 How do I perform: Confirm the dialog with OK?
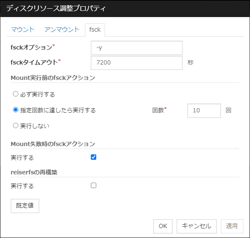tap(163, 226)
